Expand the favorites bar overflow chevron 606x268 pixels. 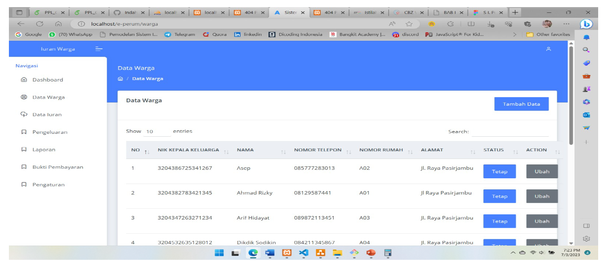514,35
